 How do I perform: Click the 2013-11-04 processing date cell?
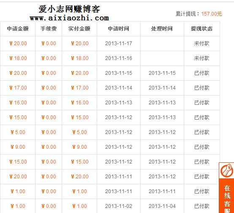pyautogui.click(x=162, y=206)
